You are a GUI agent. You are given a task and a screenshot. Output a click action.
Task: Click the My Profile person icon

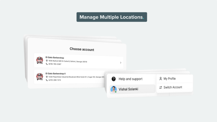point(160,79)
